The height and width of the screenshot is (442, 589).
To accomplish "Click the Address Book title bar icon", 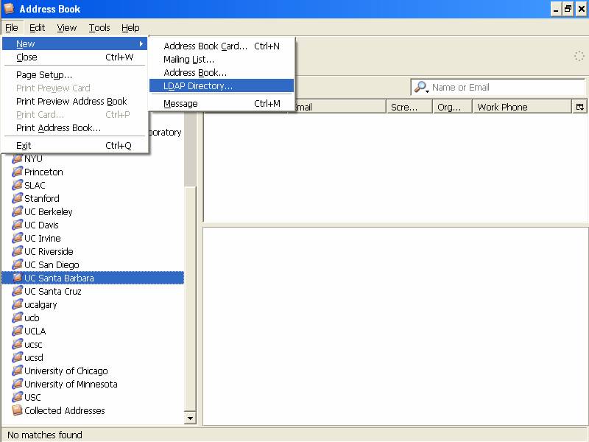I will (x=9, y=9).
